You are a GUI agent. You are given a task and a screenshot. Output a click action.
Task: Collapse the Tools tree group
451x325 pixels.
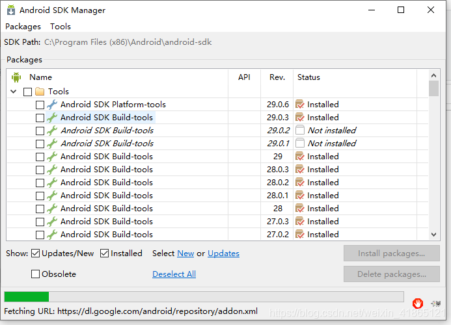tap(14, 92)
